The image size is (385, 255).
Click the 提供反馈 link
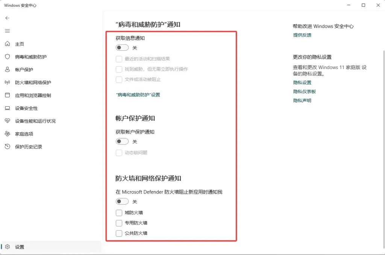click(x=302, y=35)
